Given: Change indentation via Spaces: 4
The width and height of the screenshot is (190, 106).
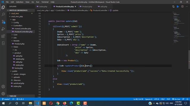Looking at the screenshot, I should [x=148, y=99].
